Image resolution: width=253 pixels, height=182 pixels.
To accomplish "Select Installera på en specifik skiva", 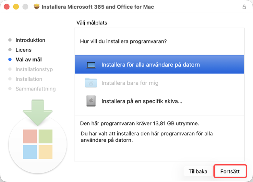I will pyautogui.click(x=142, y=101).
